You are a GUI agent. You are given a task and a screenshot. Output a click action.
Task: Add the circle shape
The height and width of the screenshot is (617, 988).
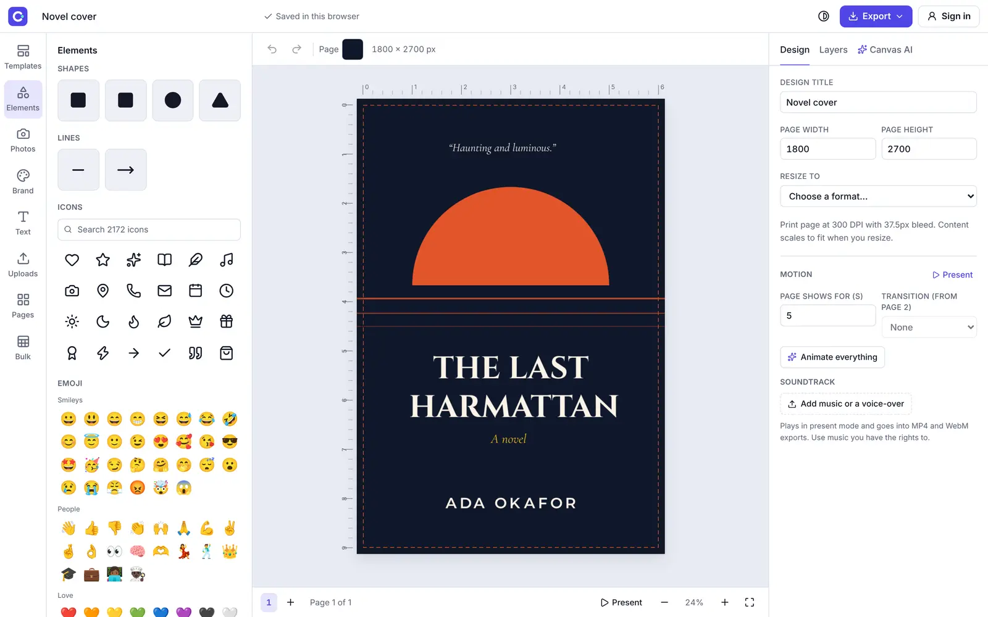click(173, 100)
